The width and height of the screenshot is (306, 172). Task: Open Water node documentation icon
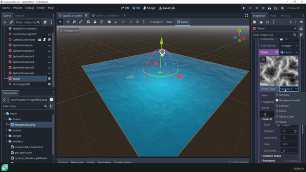click(x=301, y=28)
